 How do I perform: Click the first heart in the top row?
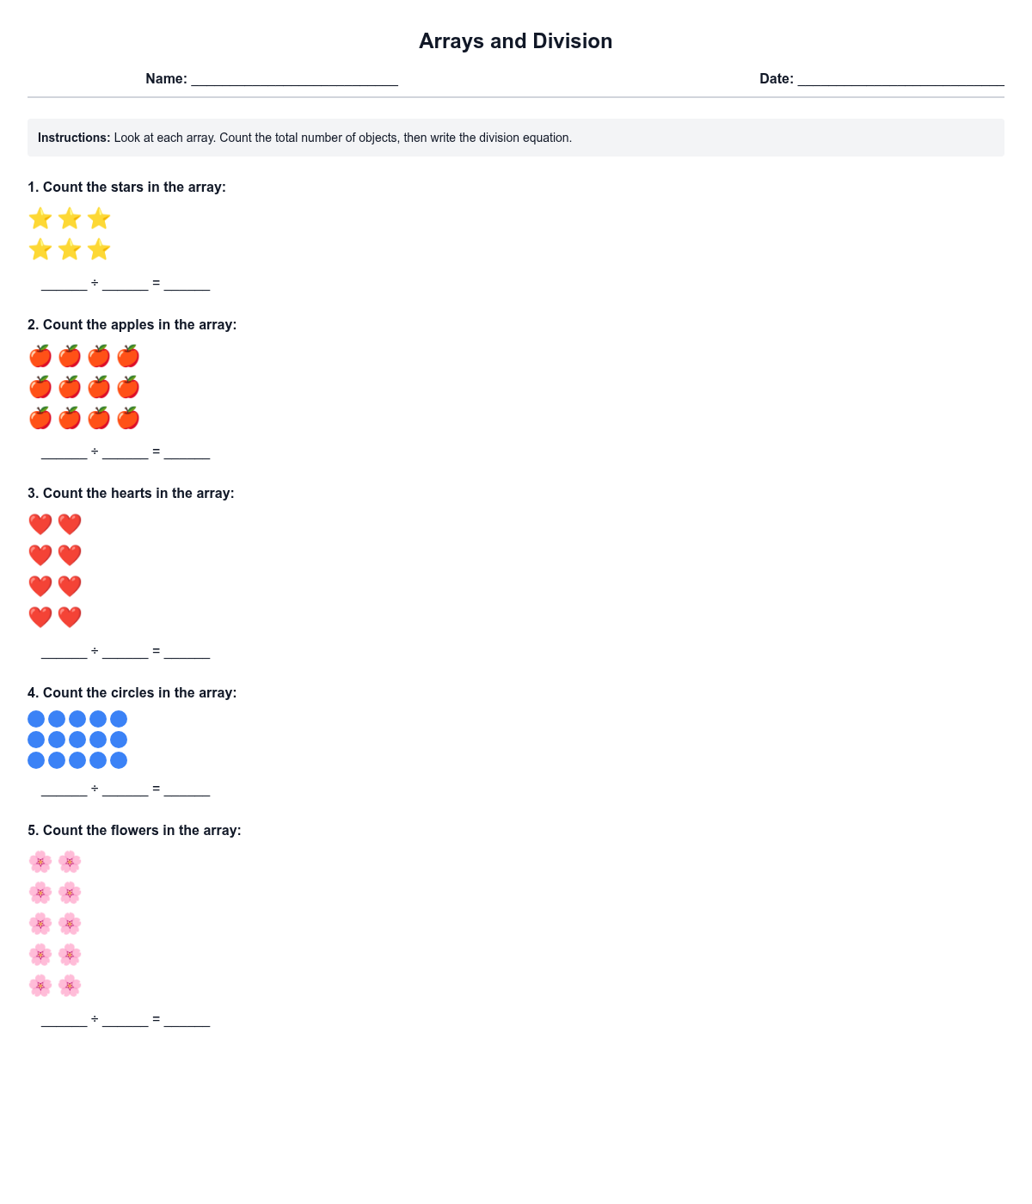coord(40,524)
